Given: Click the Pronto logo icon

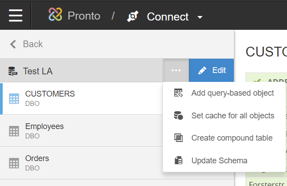Looking at the screenshot, I should (56, 15).
